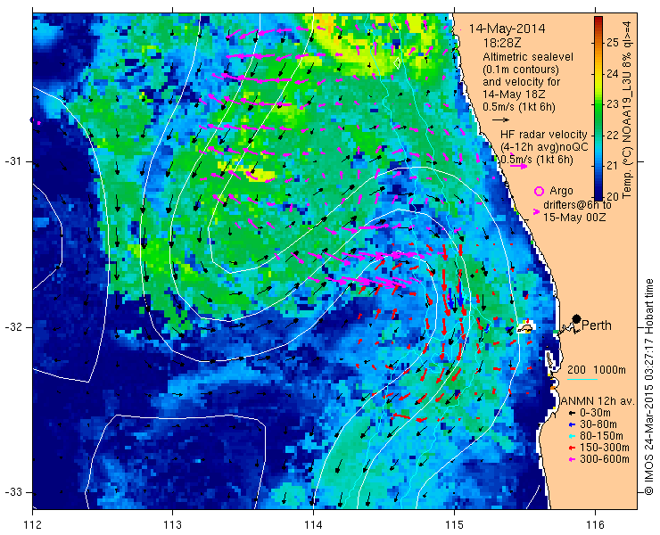
Task: Click the drifters@6h to legend text
Action: pyautogui.click(x=577, y=204)
